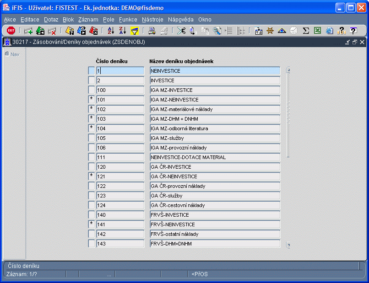Click scrollbar down arrow of record list
The image size is (369, 283).
click(x=288, y=245)
